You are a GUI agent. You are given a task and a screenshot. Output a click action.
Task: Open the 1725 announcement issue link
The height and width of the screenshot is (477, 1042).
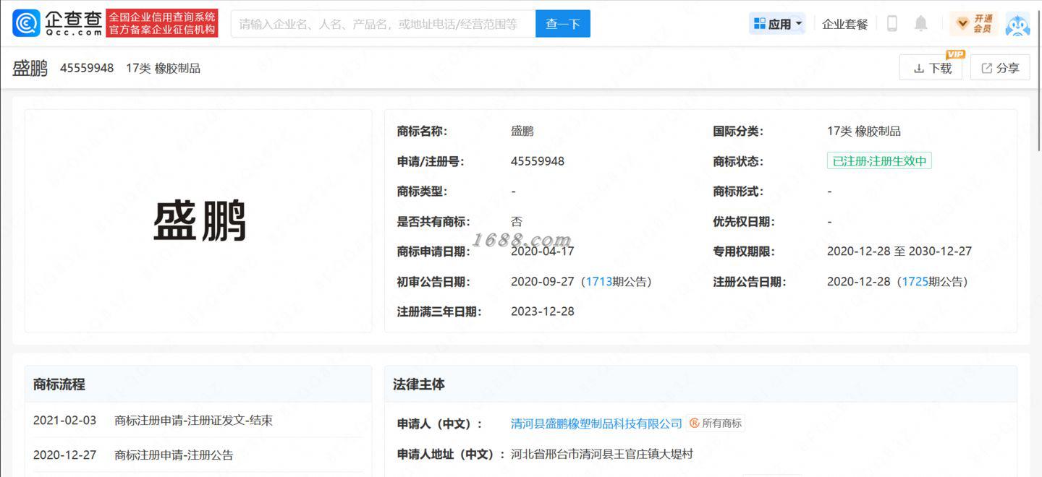click(915, 282)
